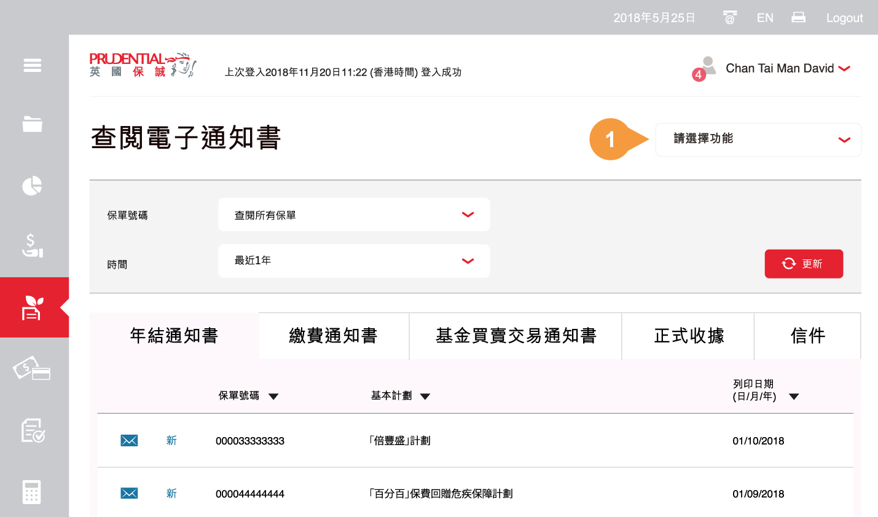Viewport: 878px width, 517px height.
Task: Switch to the 基金買賣交易通知書 tab
Action: point(515,336)
